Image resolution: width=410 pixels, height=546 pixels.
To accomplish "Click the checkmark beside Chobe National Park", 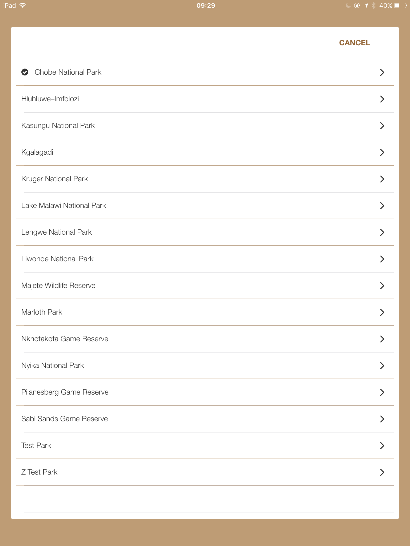I will (x=25, y=72).
